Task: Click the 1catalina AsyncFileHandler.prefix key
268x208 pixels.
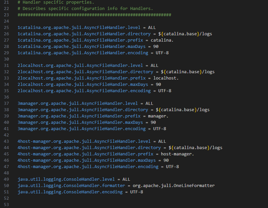Action: click(x=80, y=40)
